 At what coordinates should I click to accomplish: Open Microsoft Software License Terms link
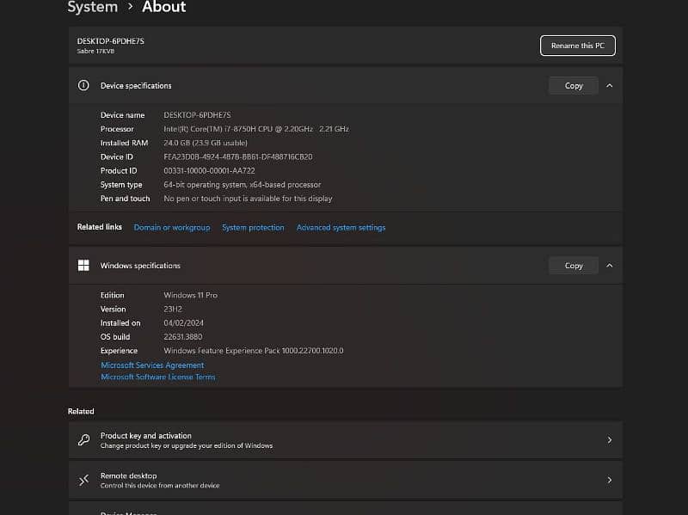coord(158,377)
